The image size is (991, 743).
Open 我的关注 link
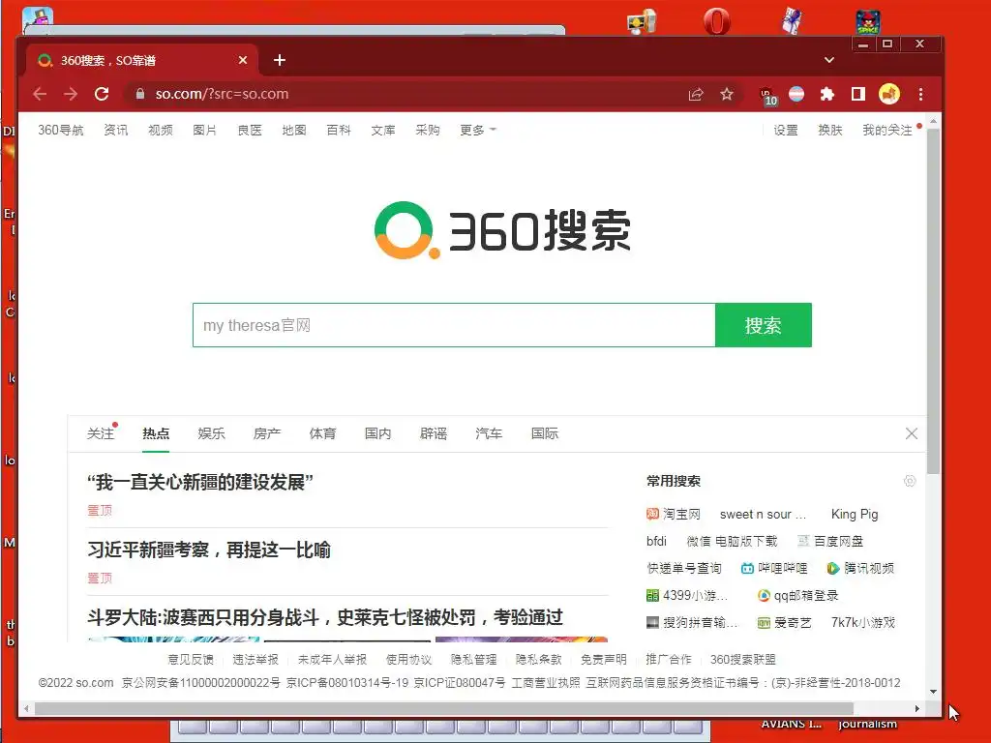(887, 131)
